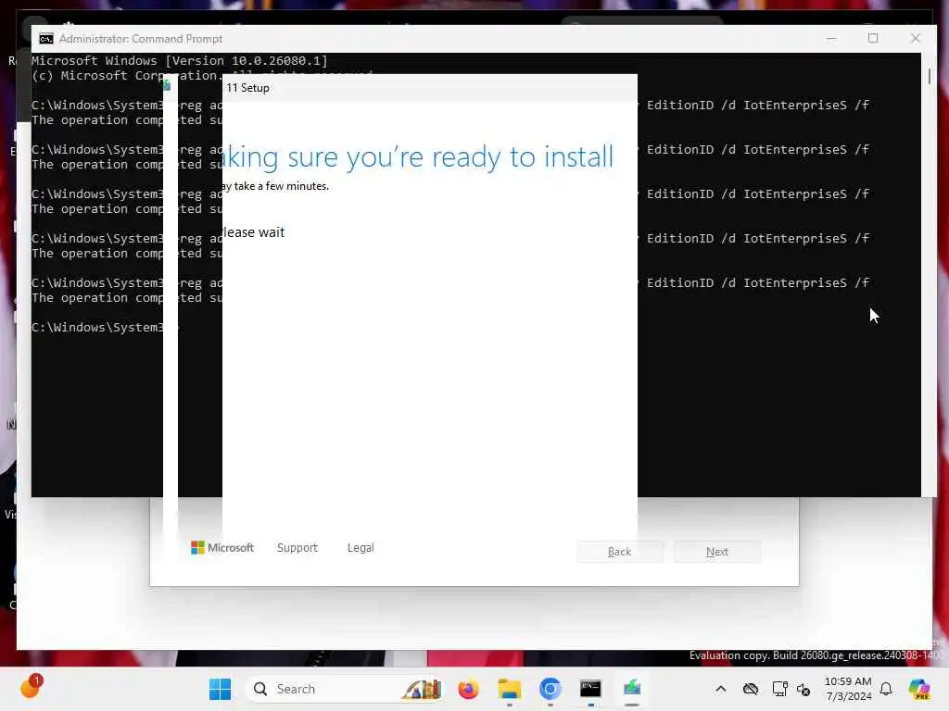The height and width of the screenshot is (711, 949).
Task: Switch to Windows Setup taskbar icon
Action: (x=632, y=689)
